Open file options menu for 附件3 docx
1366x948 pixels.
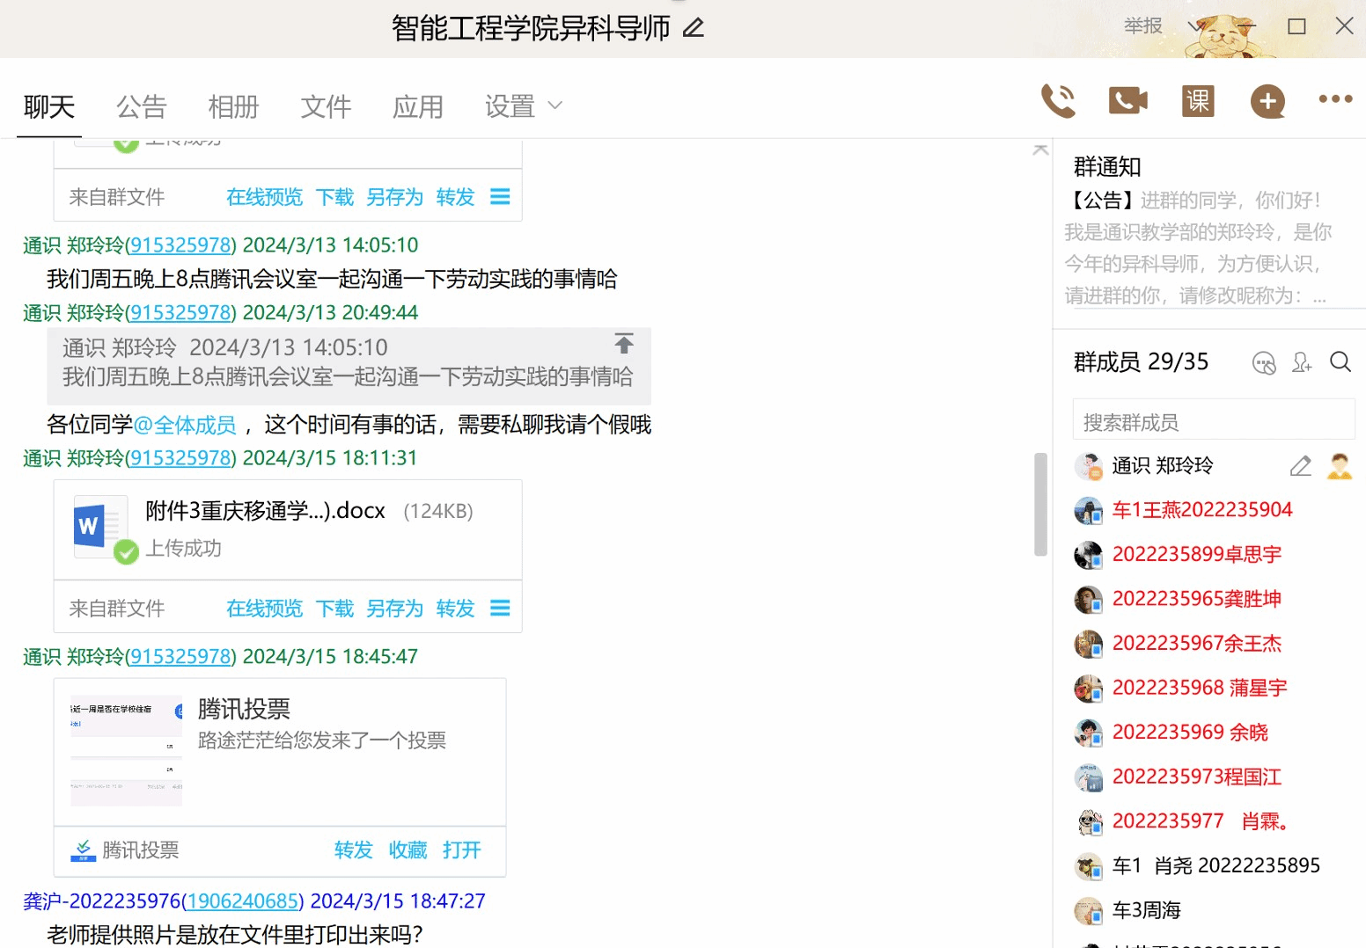500,609
